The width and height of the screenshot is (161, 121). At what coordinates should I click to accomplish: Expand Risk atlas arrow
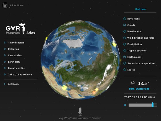point(5,49)
